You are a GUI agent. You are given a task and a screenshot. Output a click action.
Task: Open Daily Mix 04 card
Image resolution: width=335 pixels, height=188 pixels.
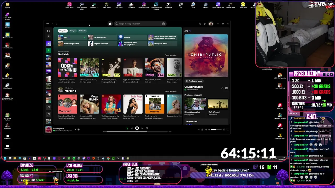(155, 68)
